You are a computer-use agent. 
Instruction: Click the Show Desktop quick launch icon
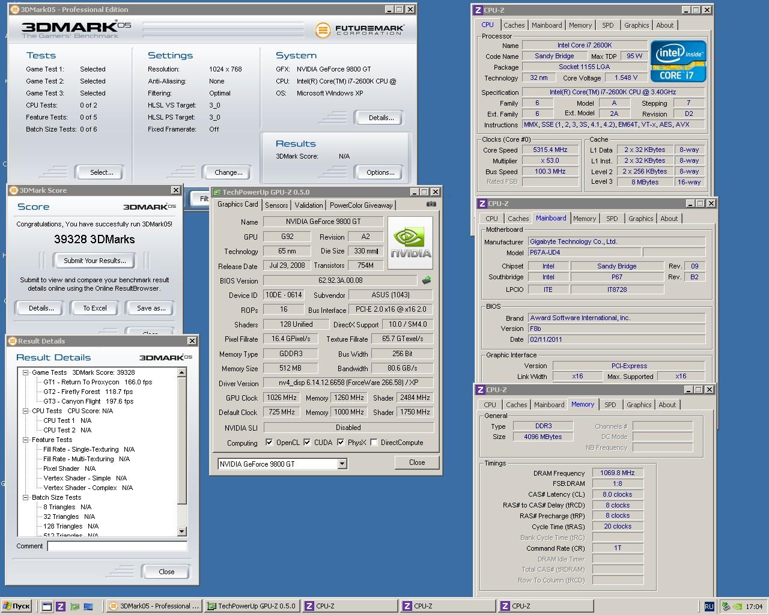(x=47, y=606)
